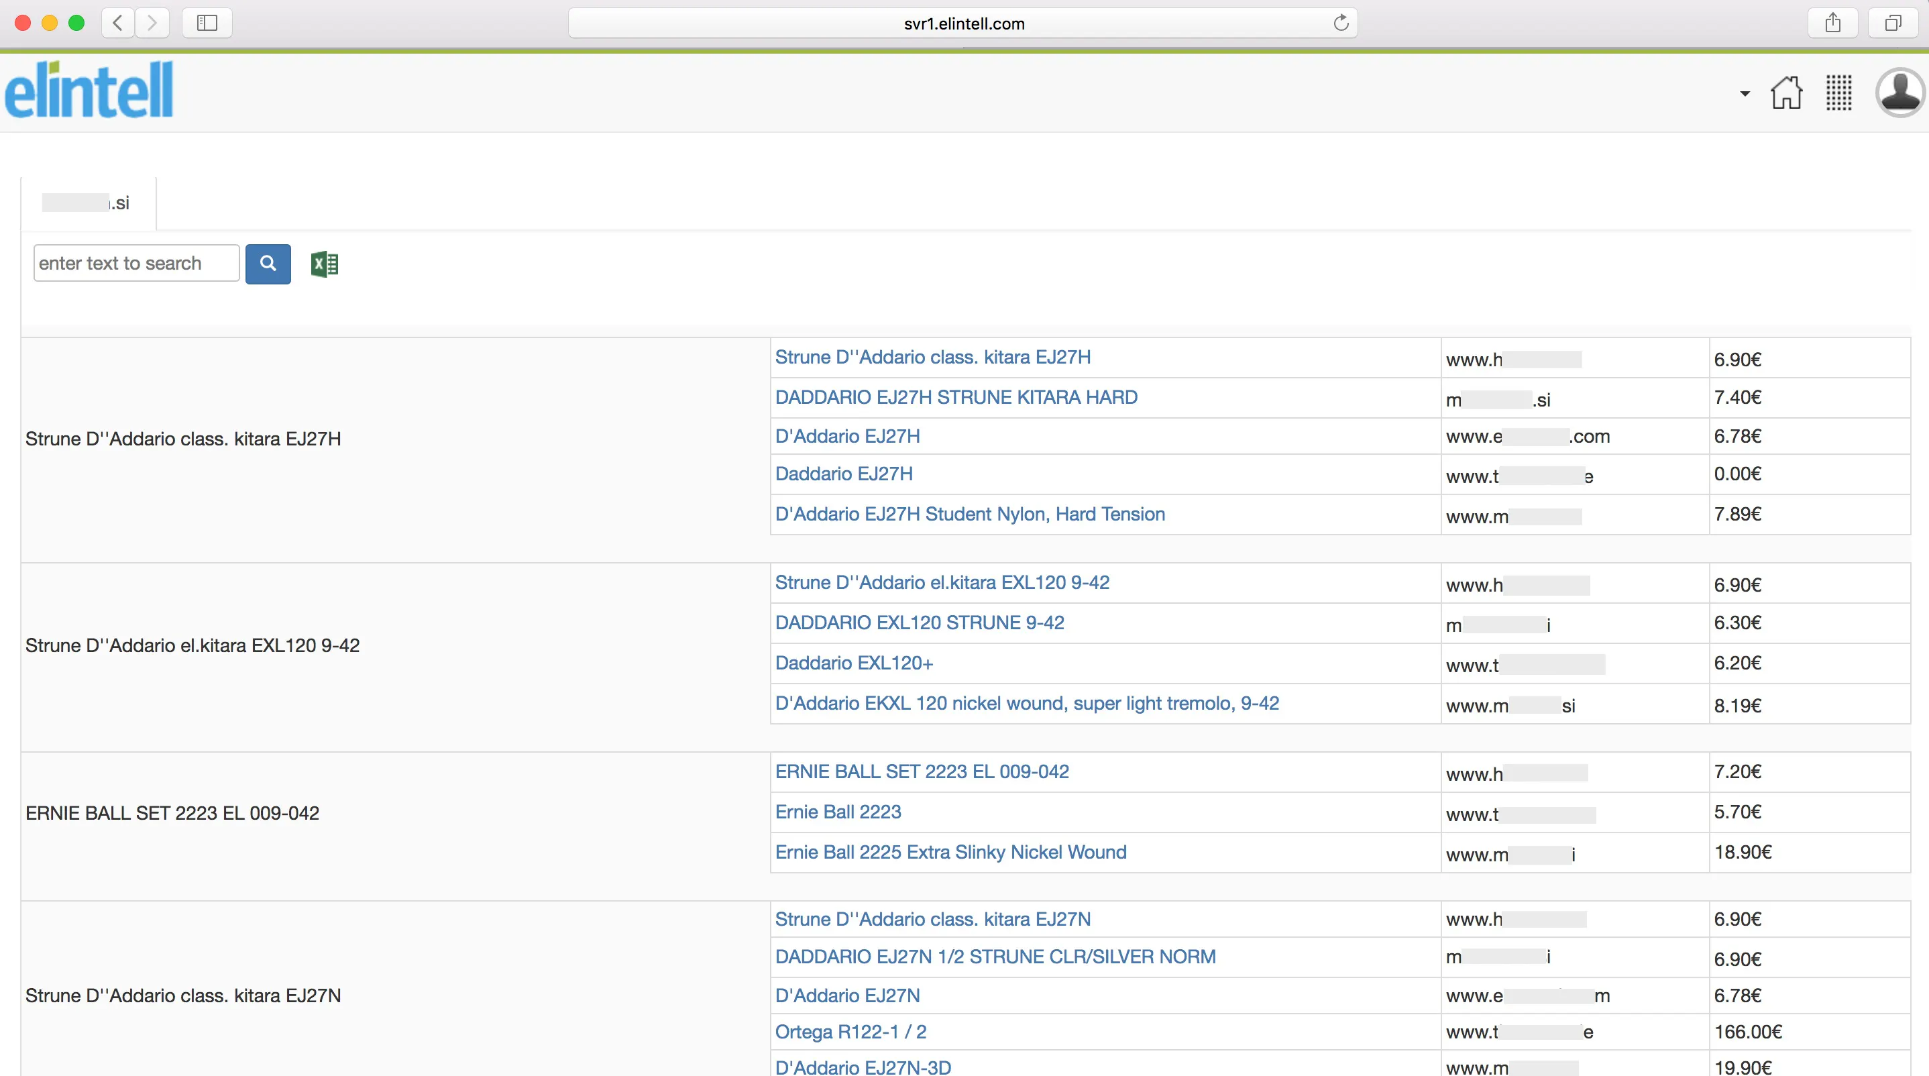This screenshot has height=1076, width=1929.
Task: Reload the page with refresh icon
Action: pos(1340,23)
